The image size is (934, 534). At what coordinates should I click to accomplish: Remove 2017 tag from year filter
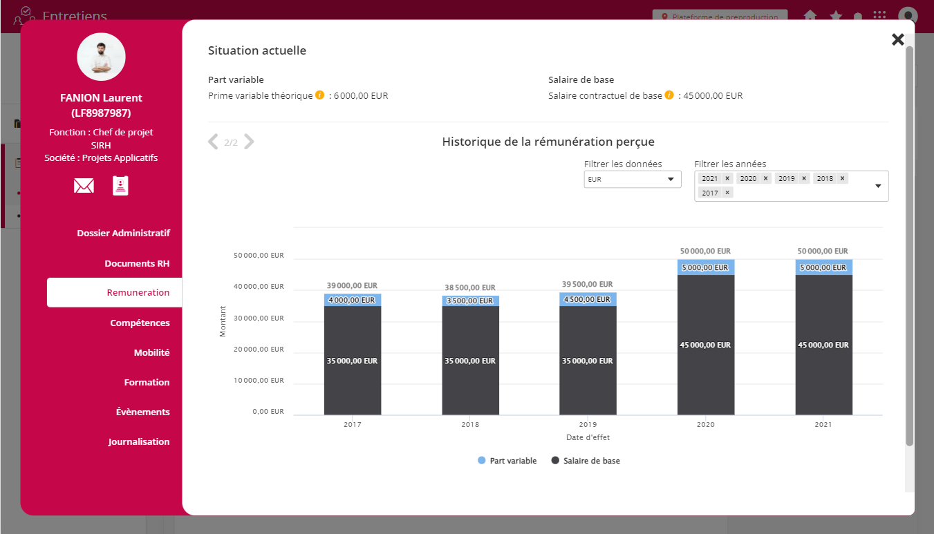727,193
